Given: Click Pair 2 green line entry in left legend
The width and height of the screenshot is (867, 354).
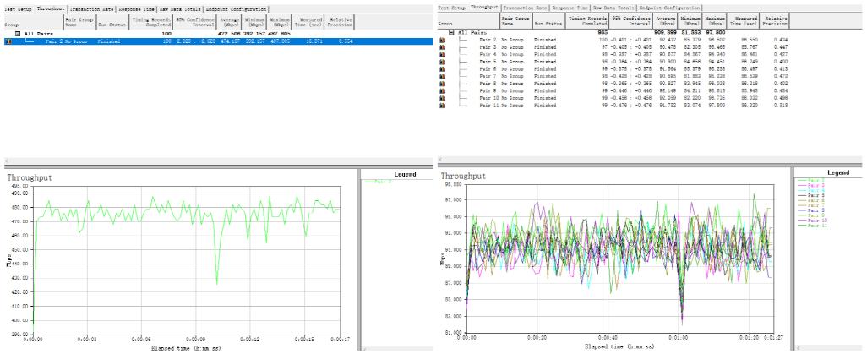Looking at the screenshot, I should point(381,182).
